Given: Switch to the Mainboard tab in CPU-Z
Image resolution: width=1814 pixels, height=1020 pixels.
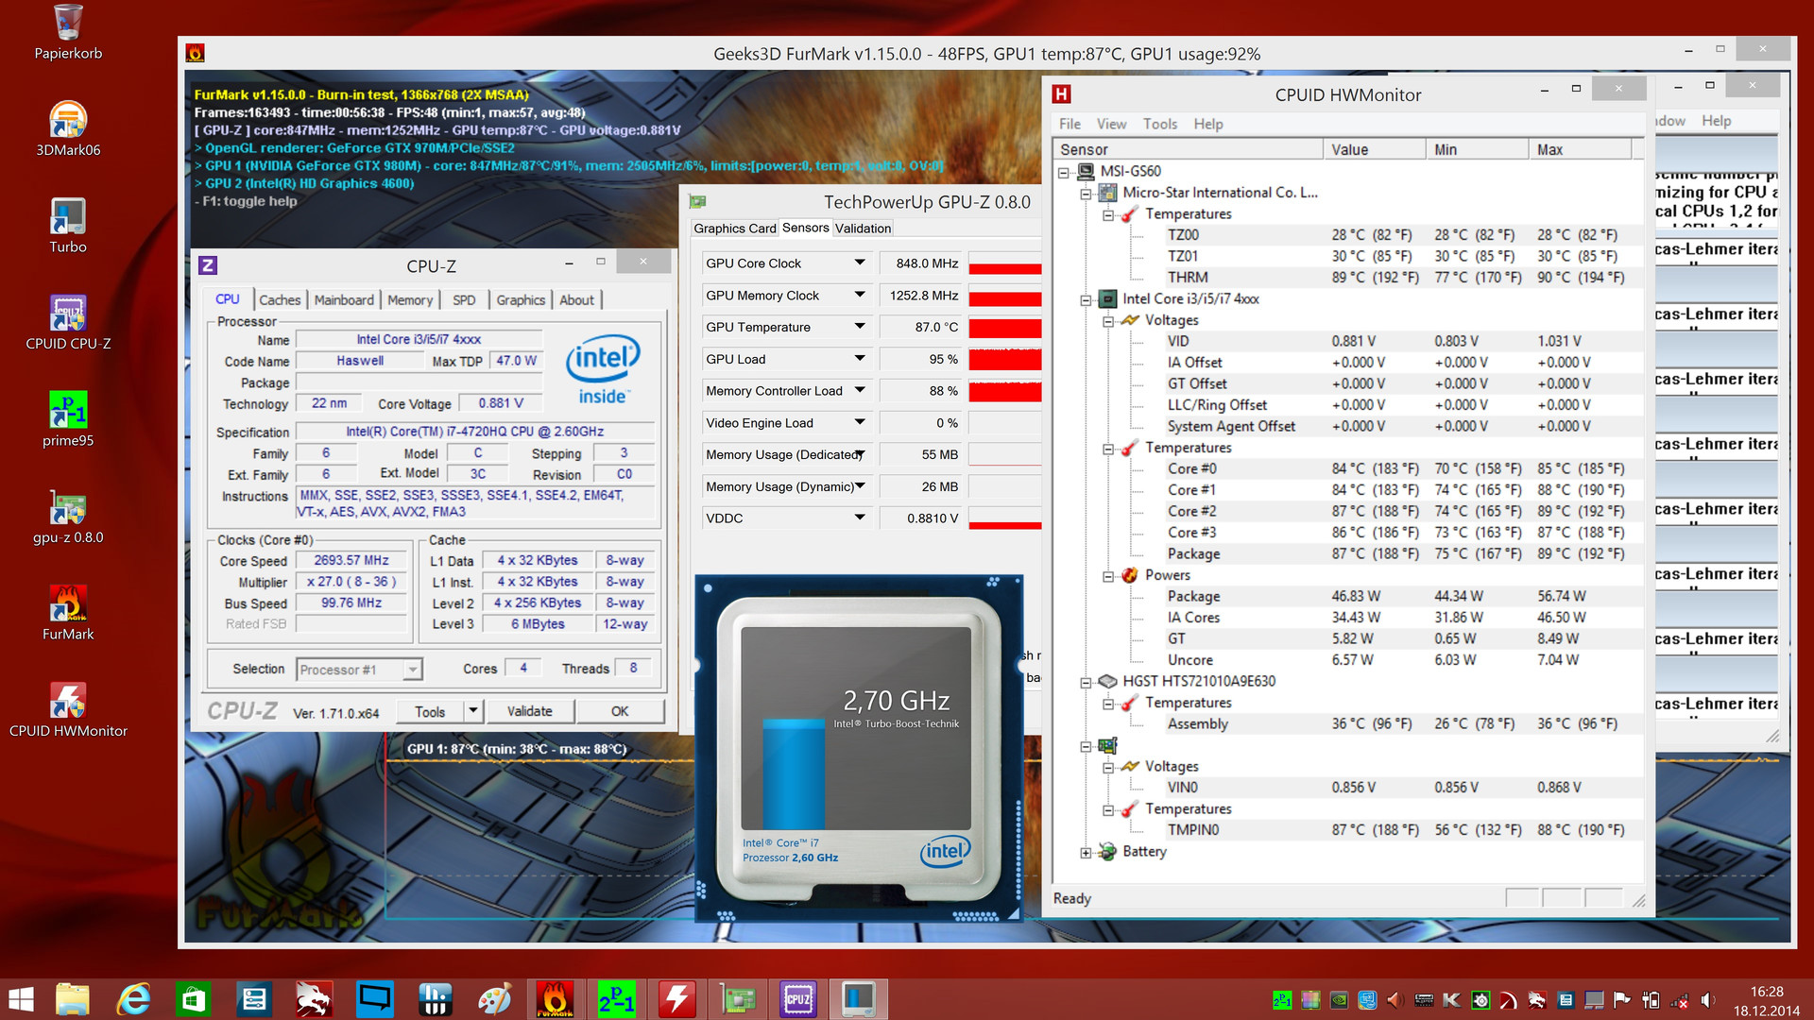Looking at the screenshot, I should [x=344, y=299].
